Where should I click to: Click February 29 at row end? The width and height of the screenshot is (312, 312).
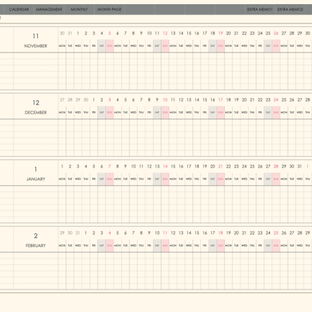pyautogui.click(x=308, y=233)
